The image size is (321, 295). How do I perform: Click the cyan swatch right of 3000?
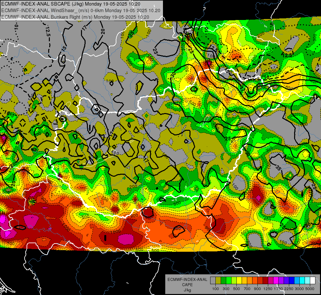(x=302, y=280)
